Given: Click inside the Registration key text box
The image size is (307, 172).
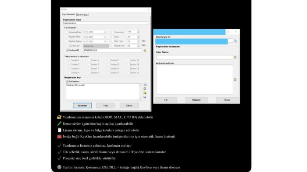Looking at the screenshot, I should [102, 92].
